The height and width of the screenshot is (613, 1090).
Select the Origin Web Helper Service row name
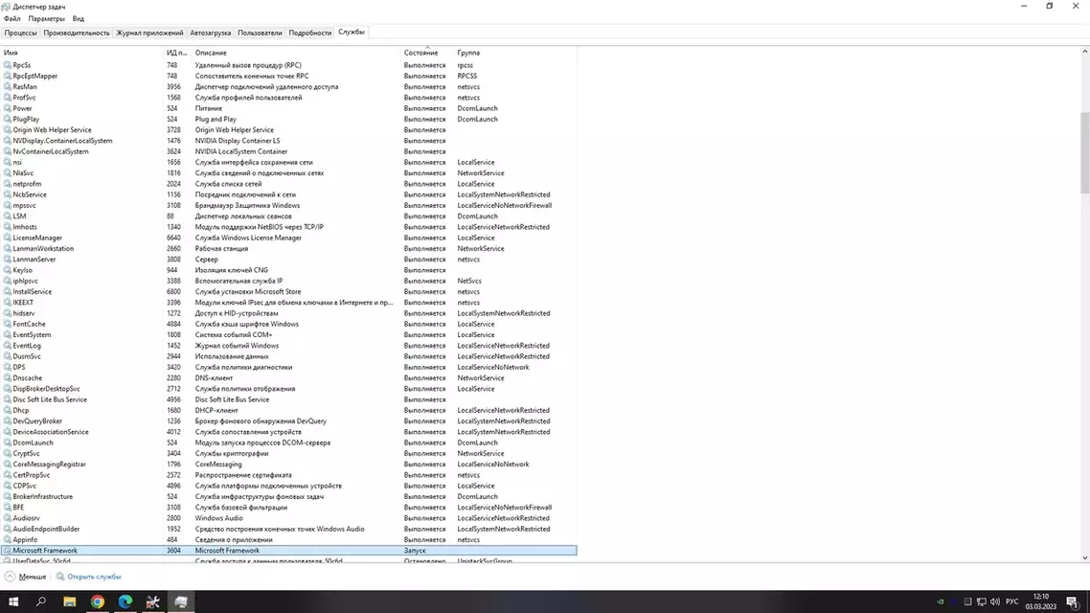[52, 130]
